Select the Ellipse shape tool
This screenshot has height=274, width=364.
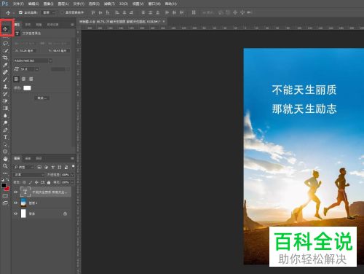pyautogui.click(x=5, y=152)
